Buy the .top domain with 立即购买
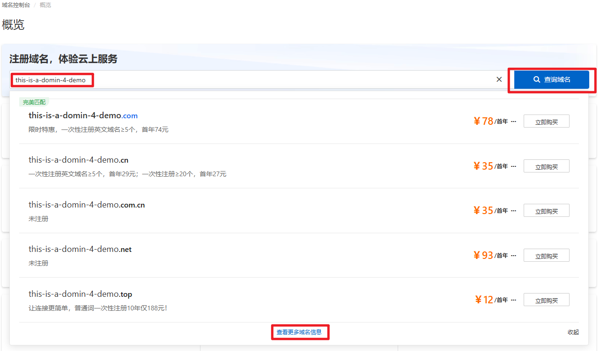Viewport: 600px width, 351px height. [546, 300]
